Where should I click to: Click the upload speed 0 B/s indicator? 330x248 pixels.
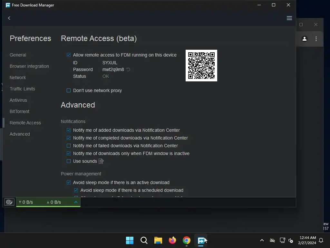54,202
